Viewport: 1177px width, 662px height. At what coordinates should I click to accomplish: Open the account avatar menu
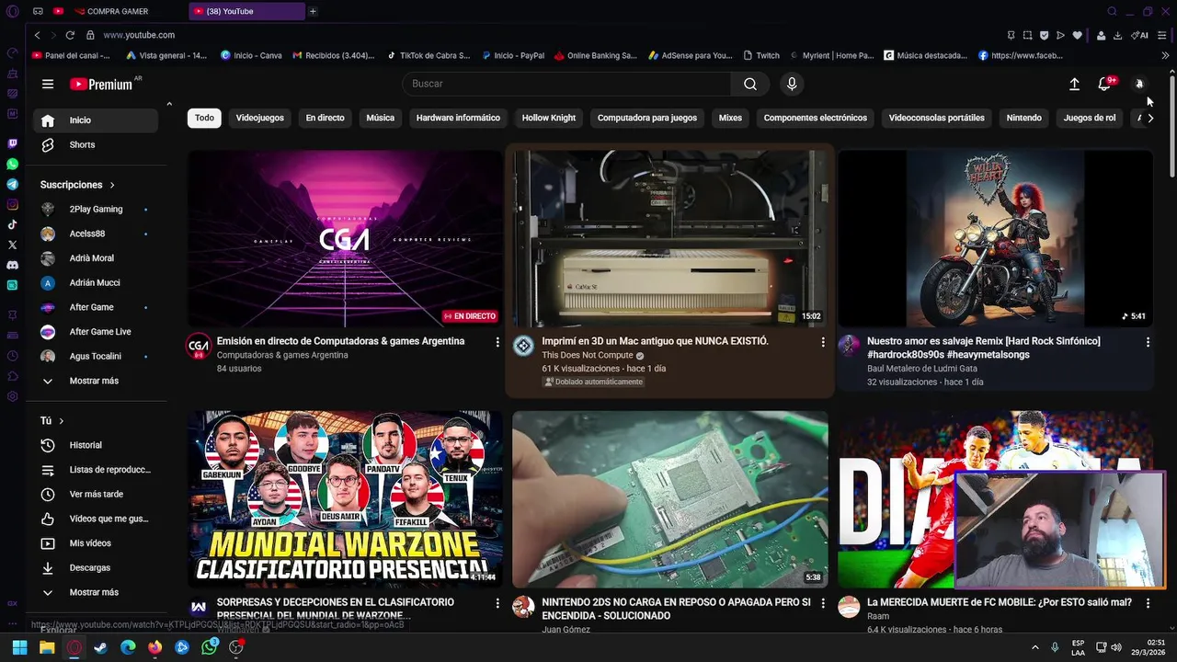1138,84
